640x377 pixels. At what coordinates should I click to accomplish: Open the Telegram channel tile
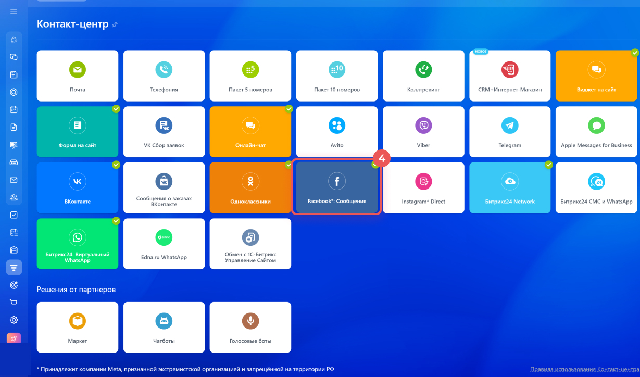[509, 132]
